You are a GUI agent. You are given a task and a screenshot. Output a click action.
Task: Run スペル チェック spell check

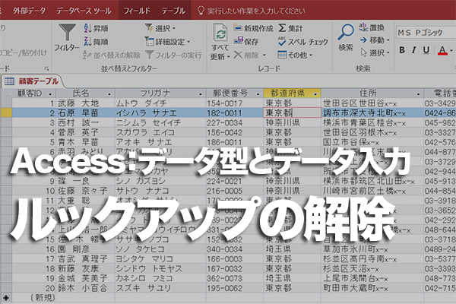(x=302, y=42)
